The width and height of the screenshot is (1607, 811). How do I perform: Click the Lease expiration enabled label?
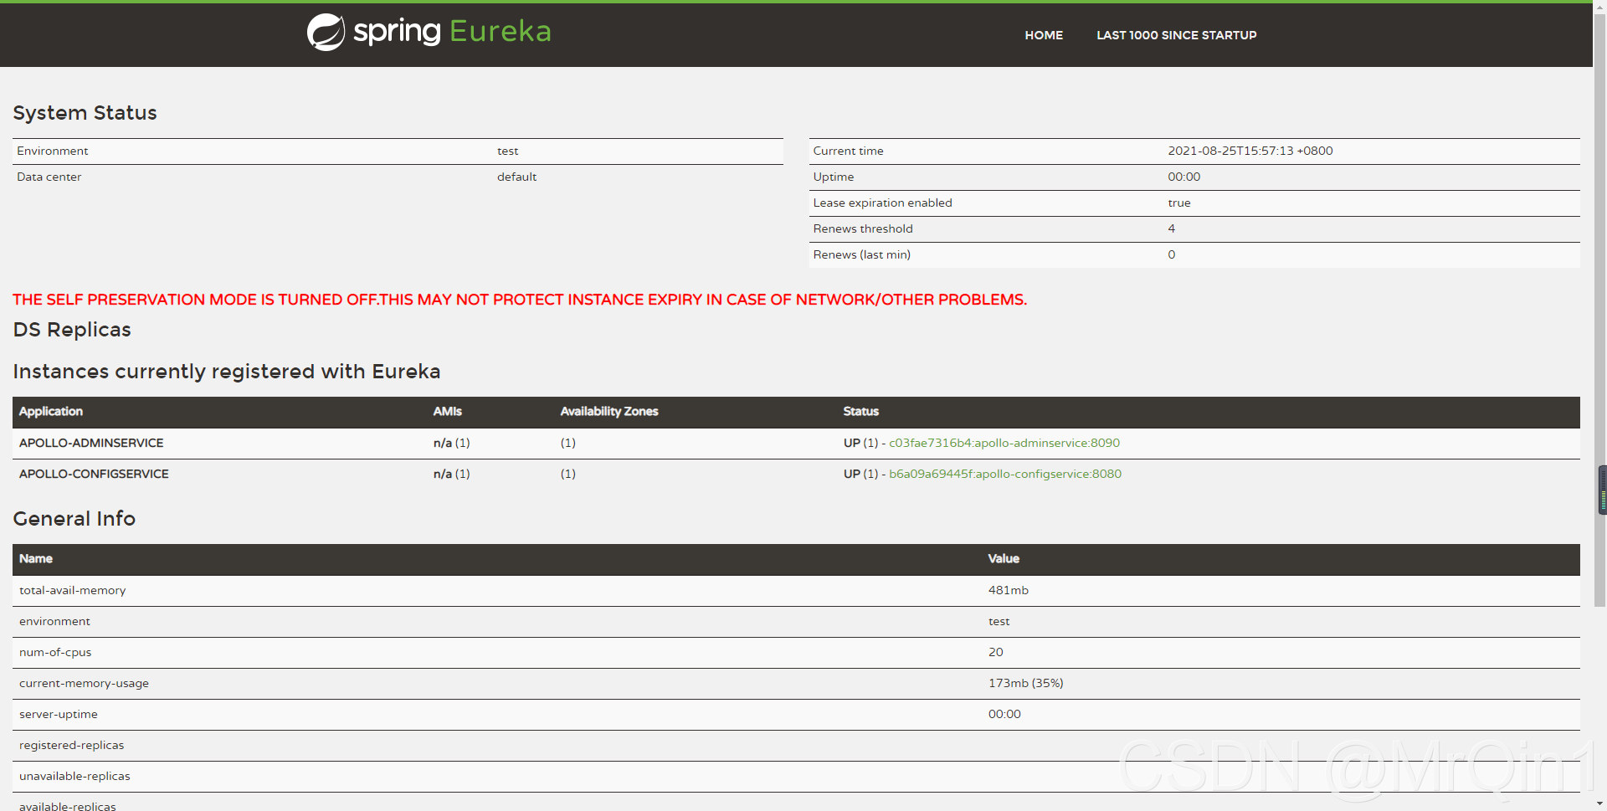click(882, 203)
